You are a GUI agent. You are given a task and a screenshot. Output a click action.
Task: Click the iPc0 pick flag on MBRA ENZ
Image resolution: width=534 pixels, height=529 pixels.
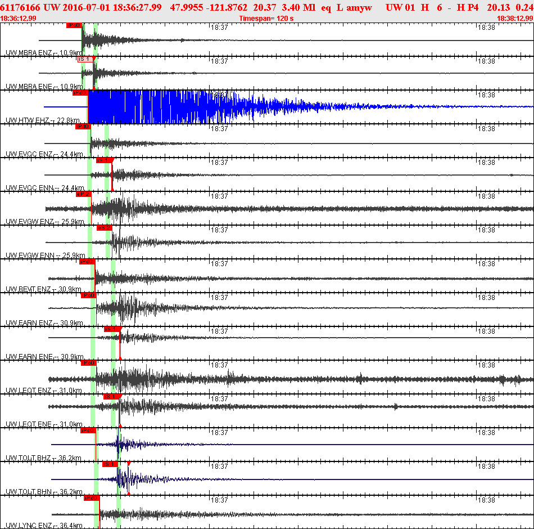tap(74, 25)
